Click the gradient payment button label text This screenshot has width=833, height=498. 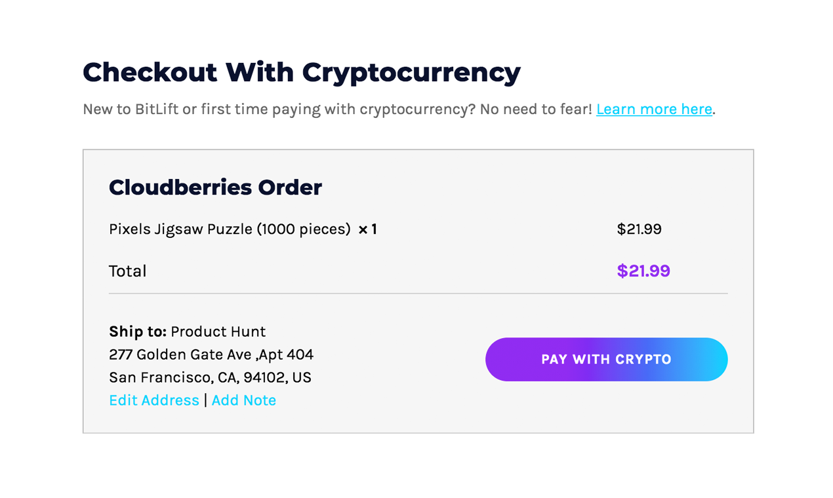pyautogui.click(x=605, y=359)
